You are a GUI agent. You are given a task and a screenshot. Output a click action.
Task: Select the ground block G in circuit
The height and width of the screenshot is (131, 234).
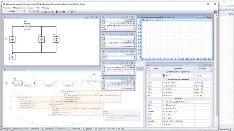(x=12, y=57)
